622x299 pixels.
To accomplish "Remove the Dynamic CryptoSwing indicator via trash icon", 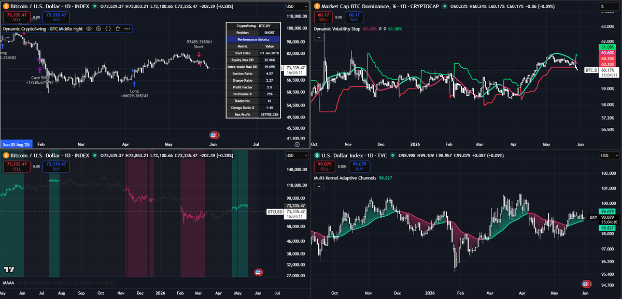I will point(118,29).
